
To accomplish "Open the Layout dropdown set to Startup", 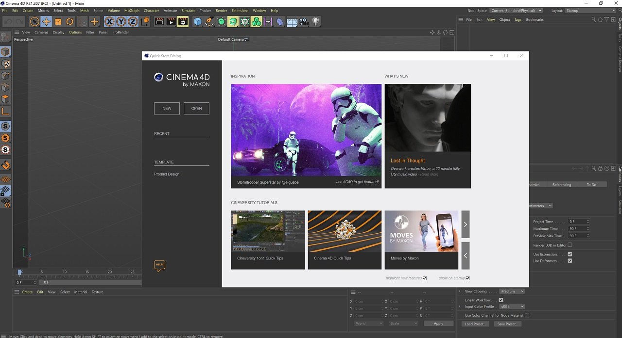I will 590,11.
